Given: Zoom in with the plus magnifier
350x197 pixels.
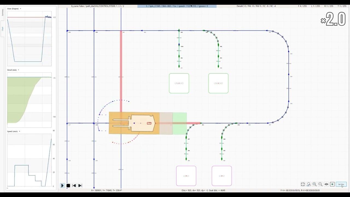Looking at the screenshot, I should tap(314, 184).
